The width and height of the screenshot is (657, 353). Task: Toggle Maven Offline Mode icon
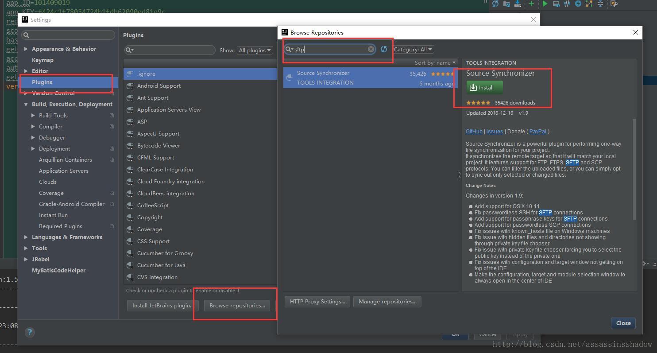pos(567,4)
